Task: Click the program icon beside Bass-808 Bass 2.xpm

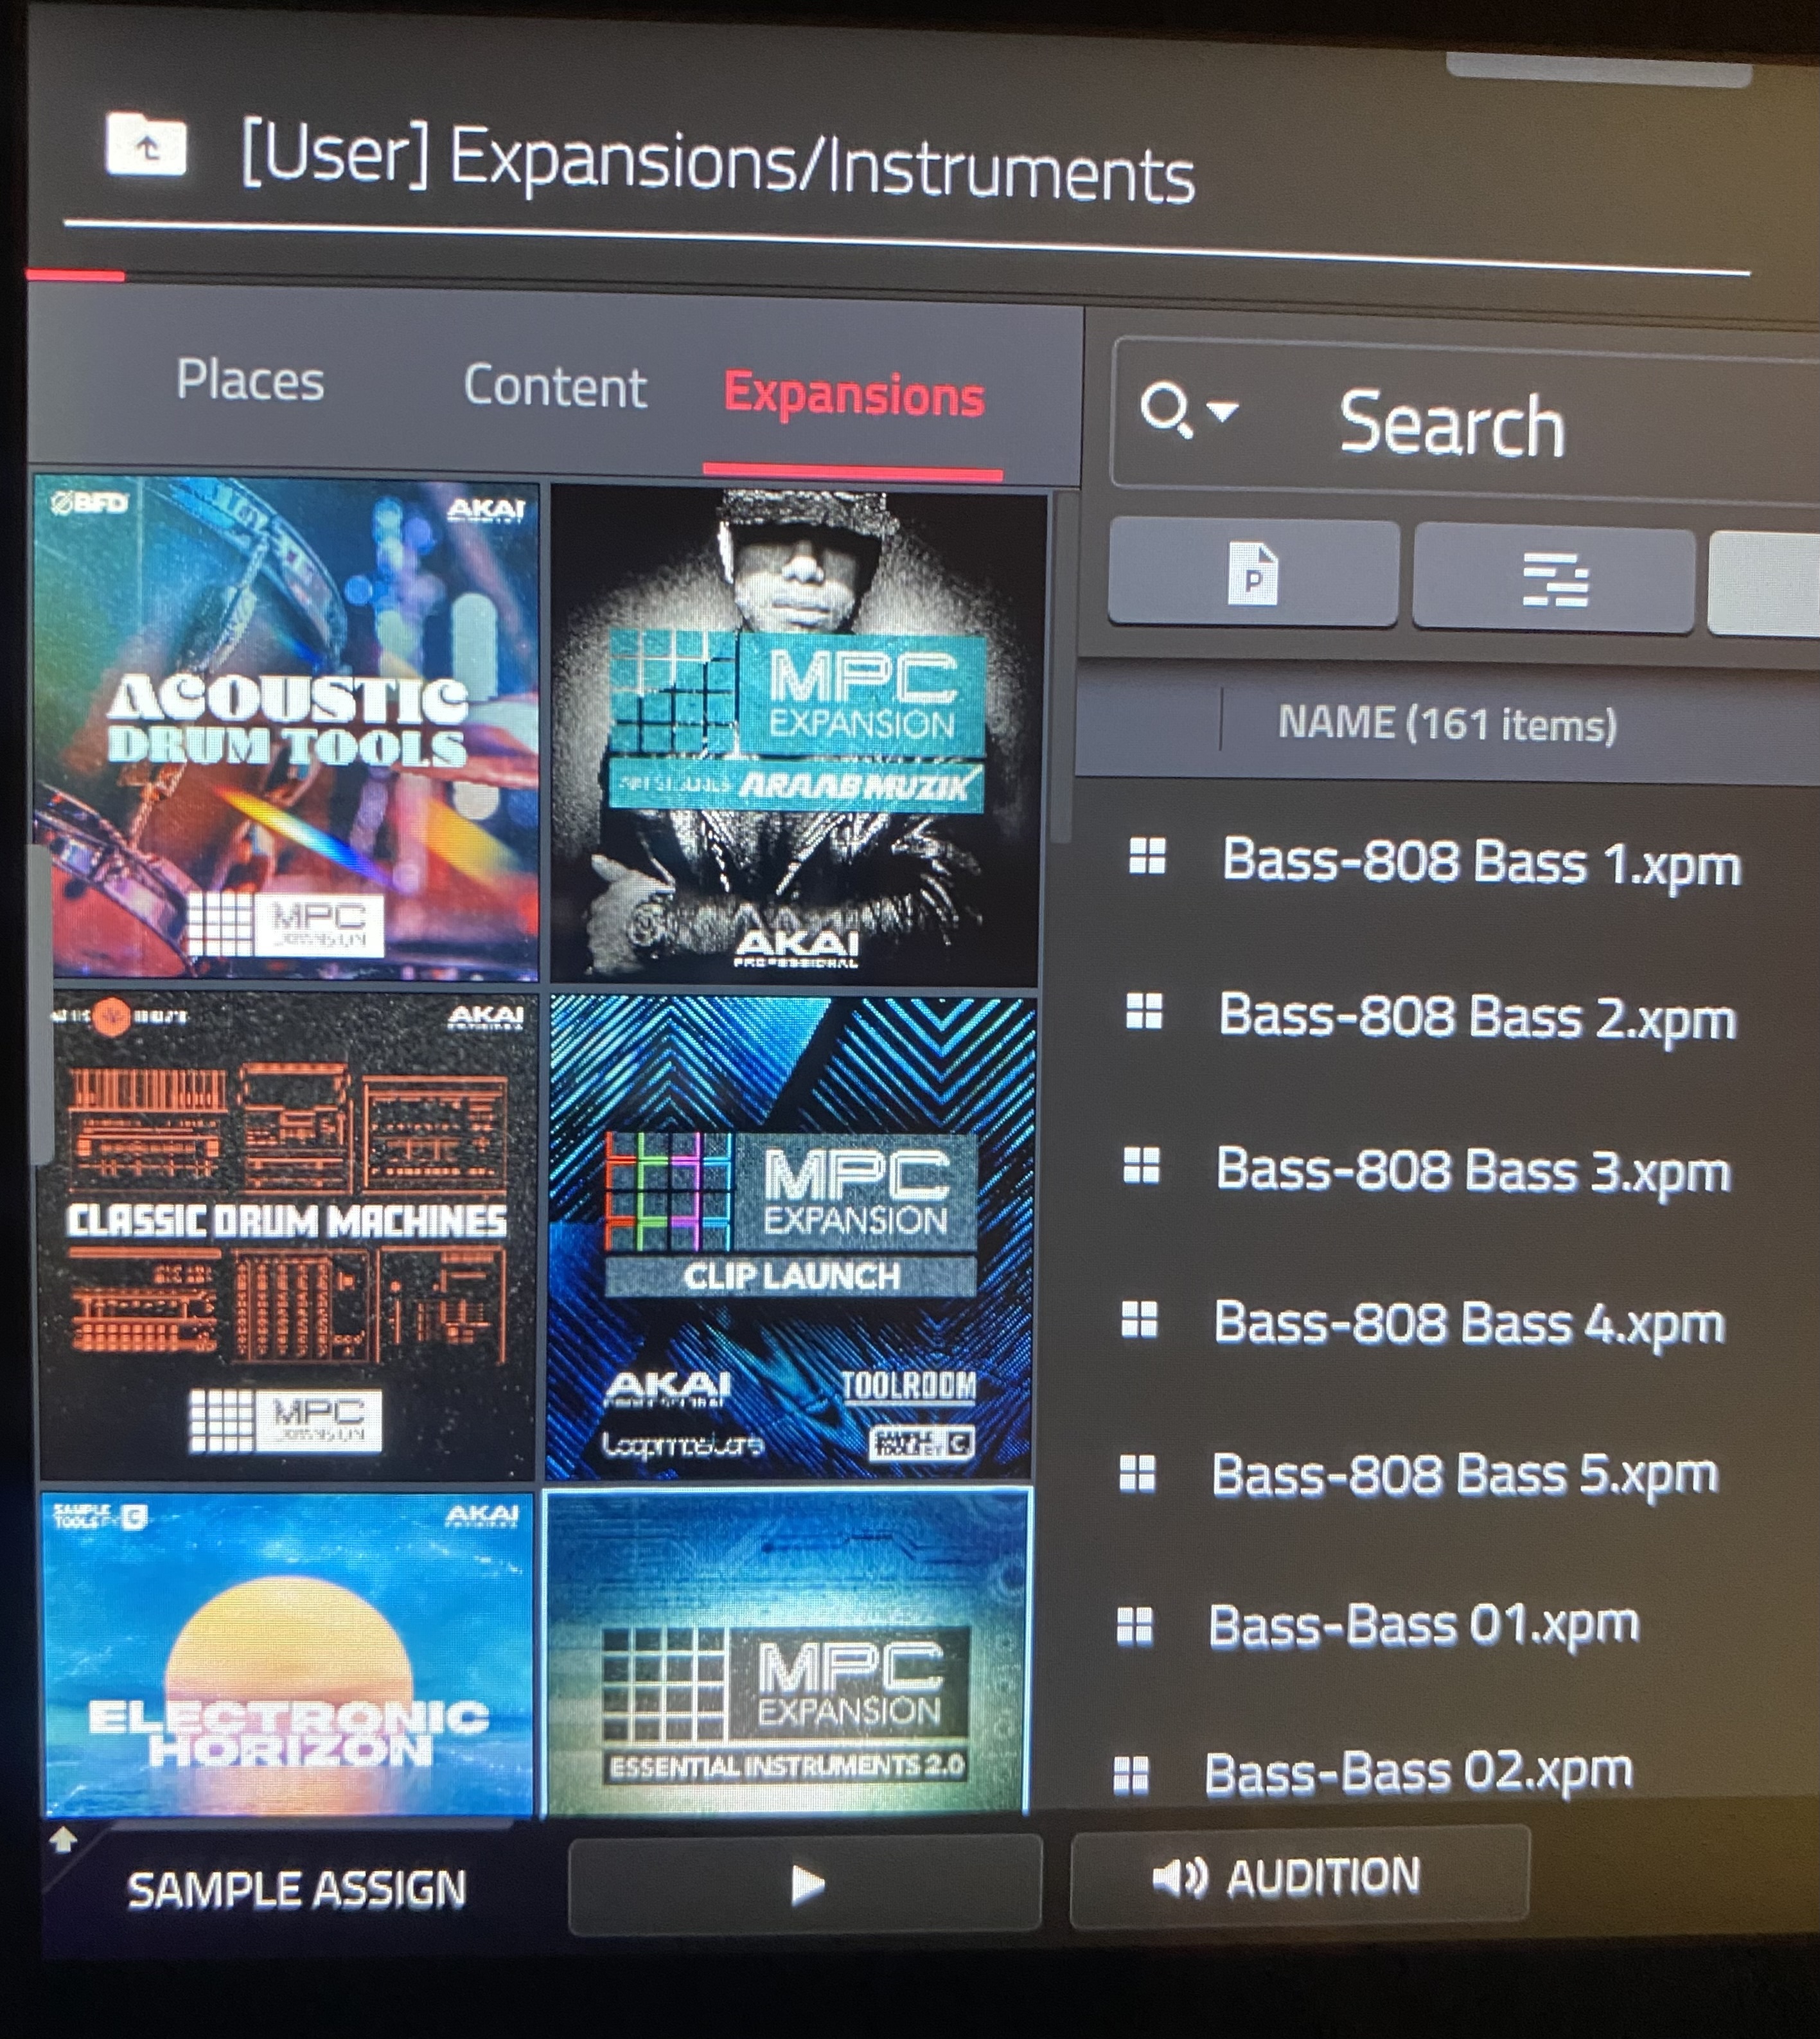Action: 1144,1011
